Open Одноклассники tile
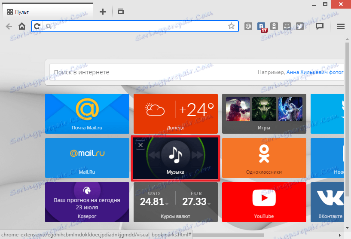This screenshot has width=351, height=239. click(264, 158)
